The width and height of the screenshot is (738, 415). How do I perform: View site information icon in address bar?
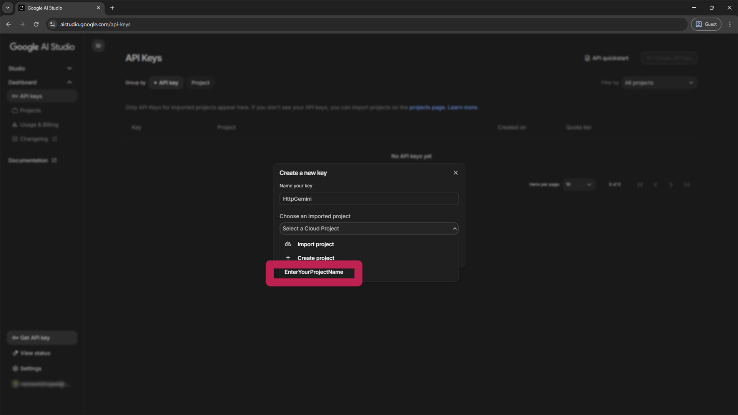pyautogui.click(x=53, y=24)
